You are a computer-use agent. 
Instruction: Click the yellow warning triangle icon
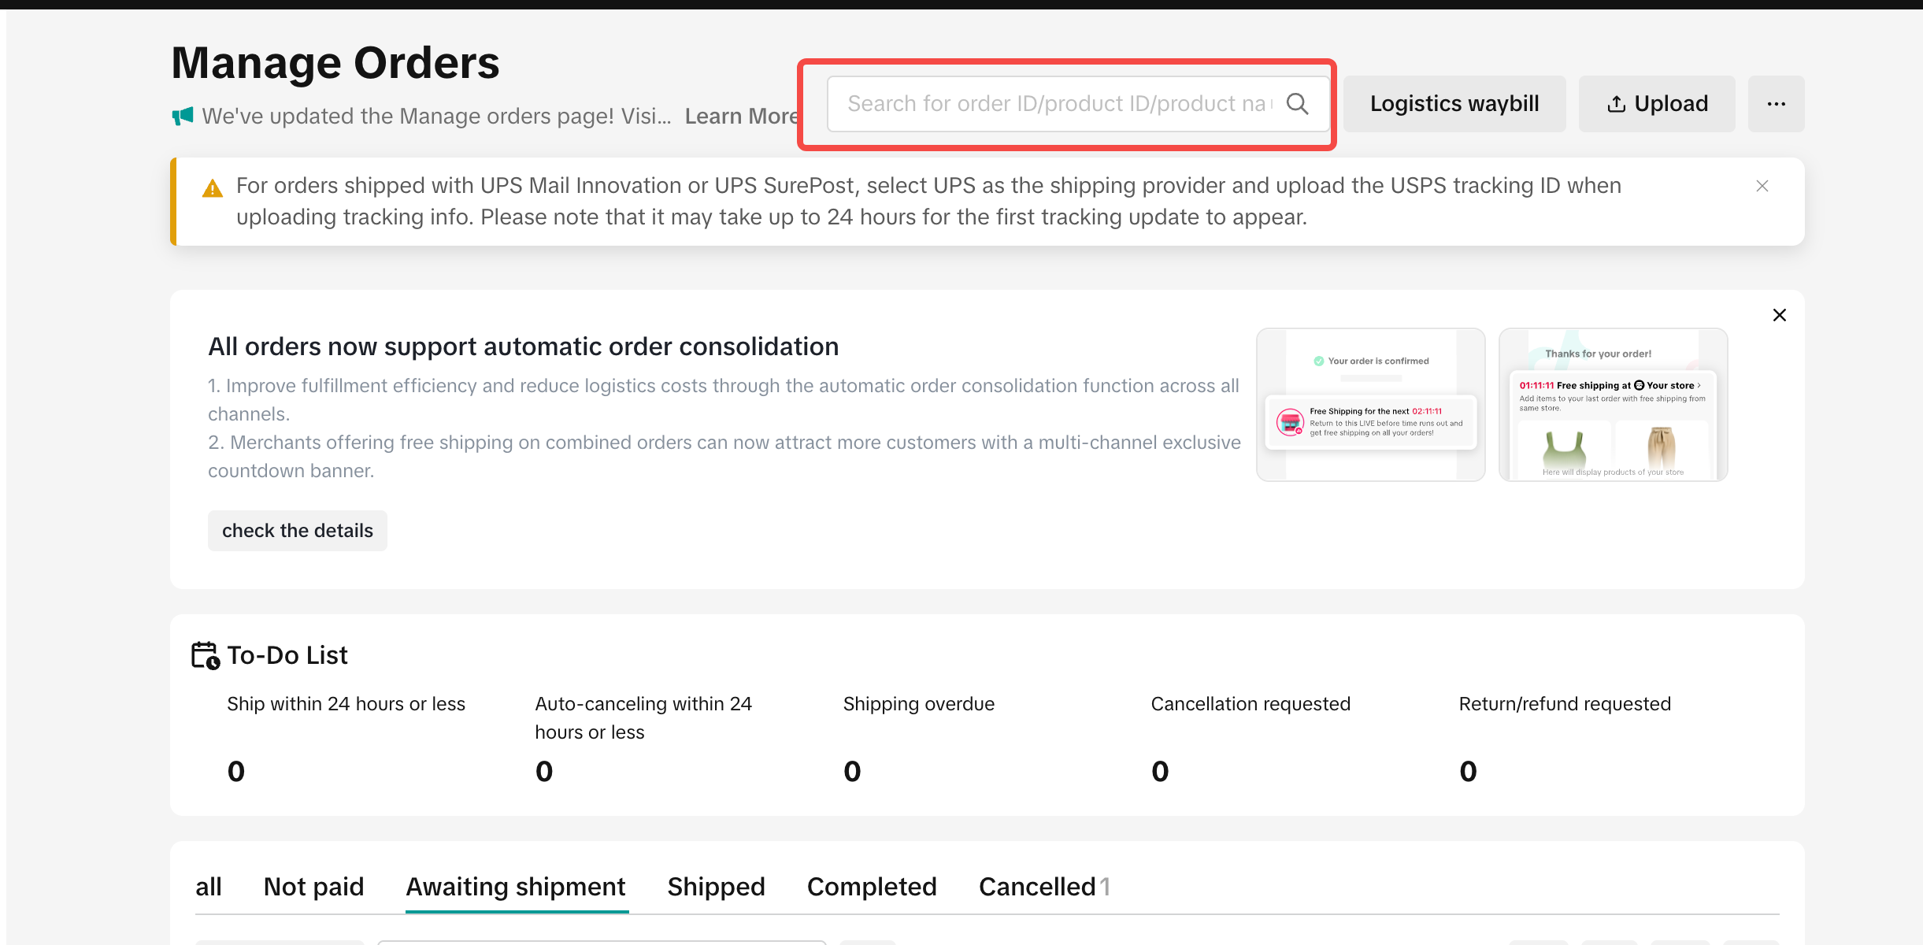(x=213, y=188)
